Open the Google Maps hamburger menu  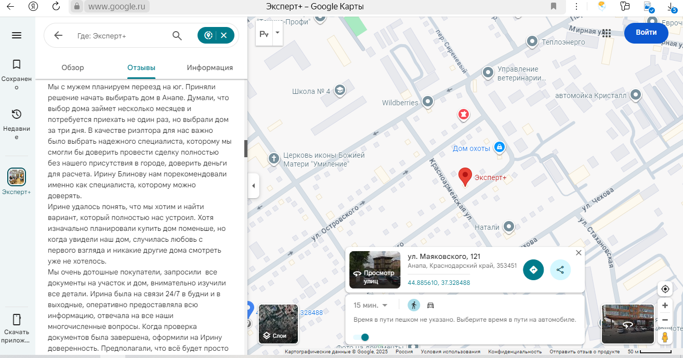17,35
